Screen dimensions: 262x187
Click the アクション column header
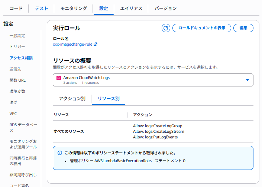(x=143, y=115)
